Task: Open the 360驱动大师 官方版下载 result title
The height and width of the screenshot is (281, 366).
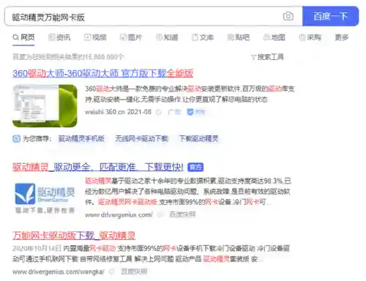Action: 102,73
